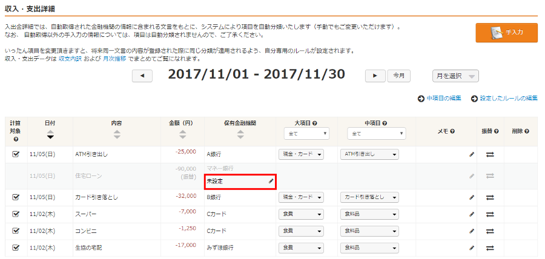Click 今月 button
545x259 pixels.
coord(398,76)
